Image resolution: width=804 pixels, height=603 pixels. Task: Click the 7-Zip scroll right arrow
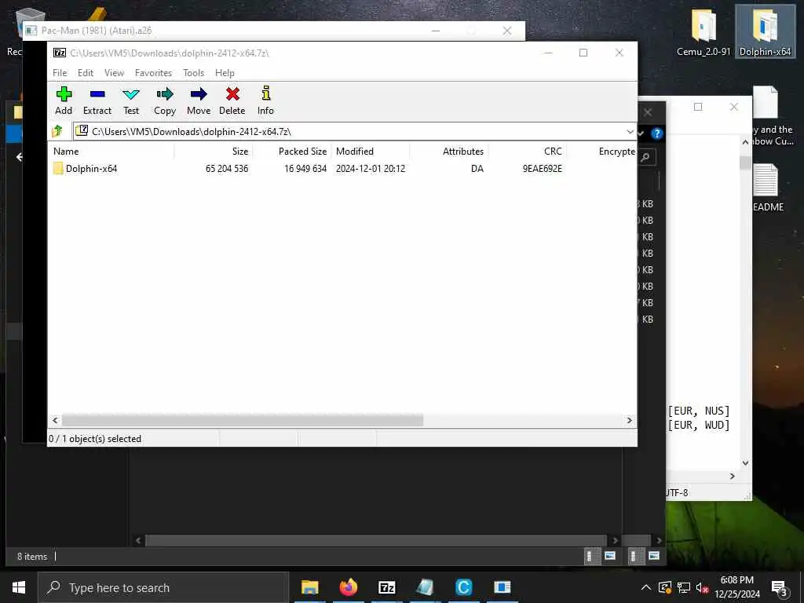pyautogui.click(x=629, y=421)
